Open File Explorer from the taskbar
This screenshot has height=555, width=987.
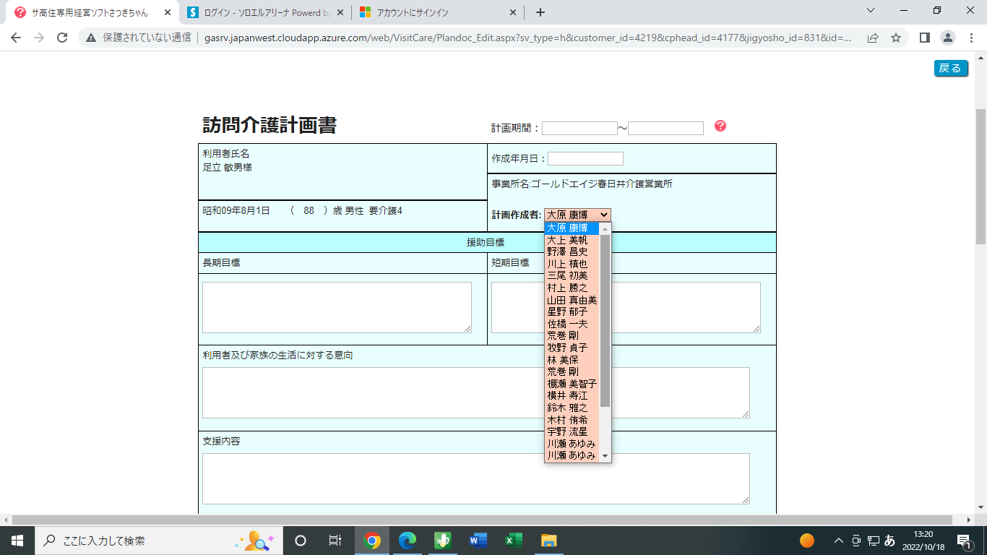point(548,540)
